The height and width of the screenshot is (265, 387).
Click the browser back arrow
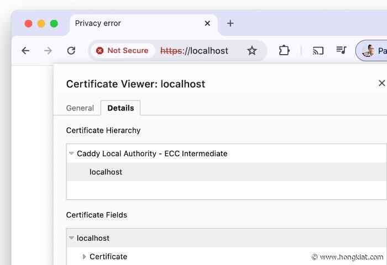[x=25, y=51]
